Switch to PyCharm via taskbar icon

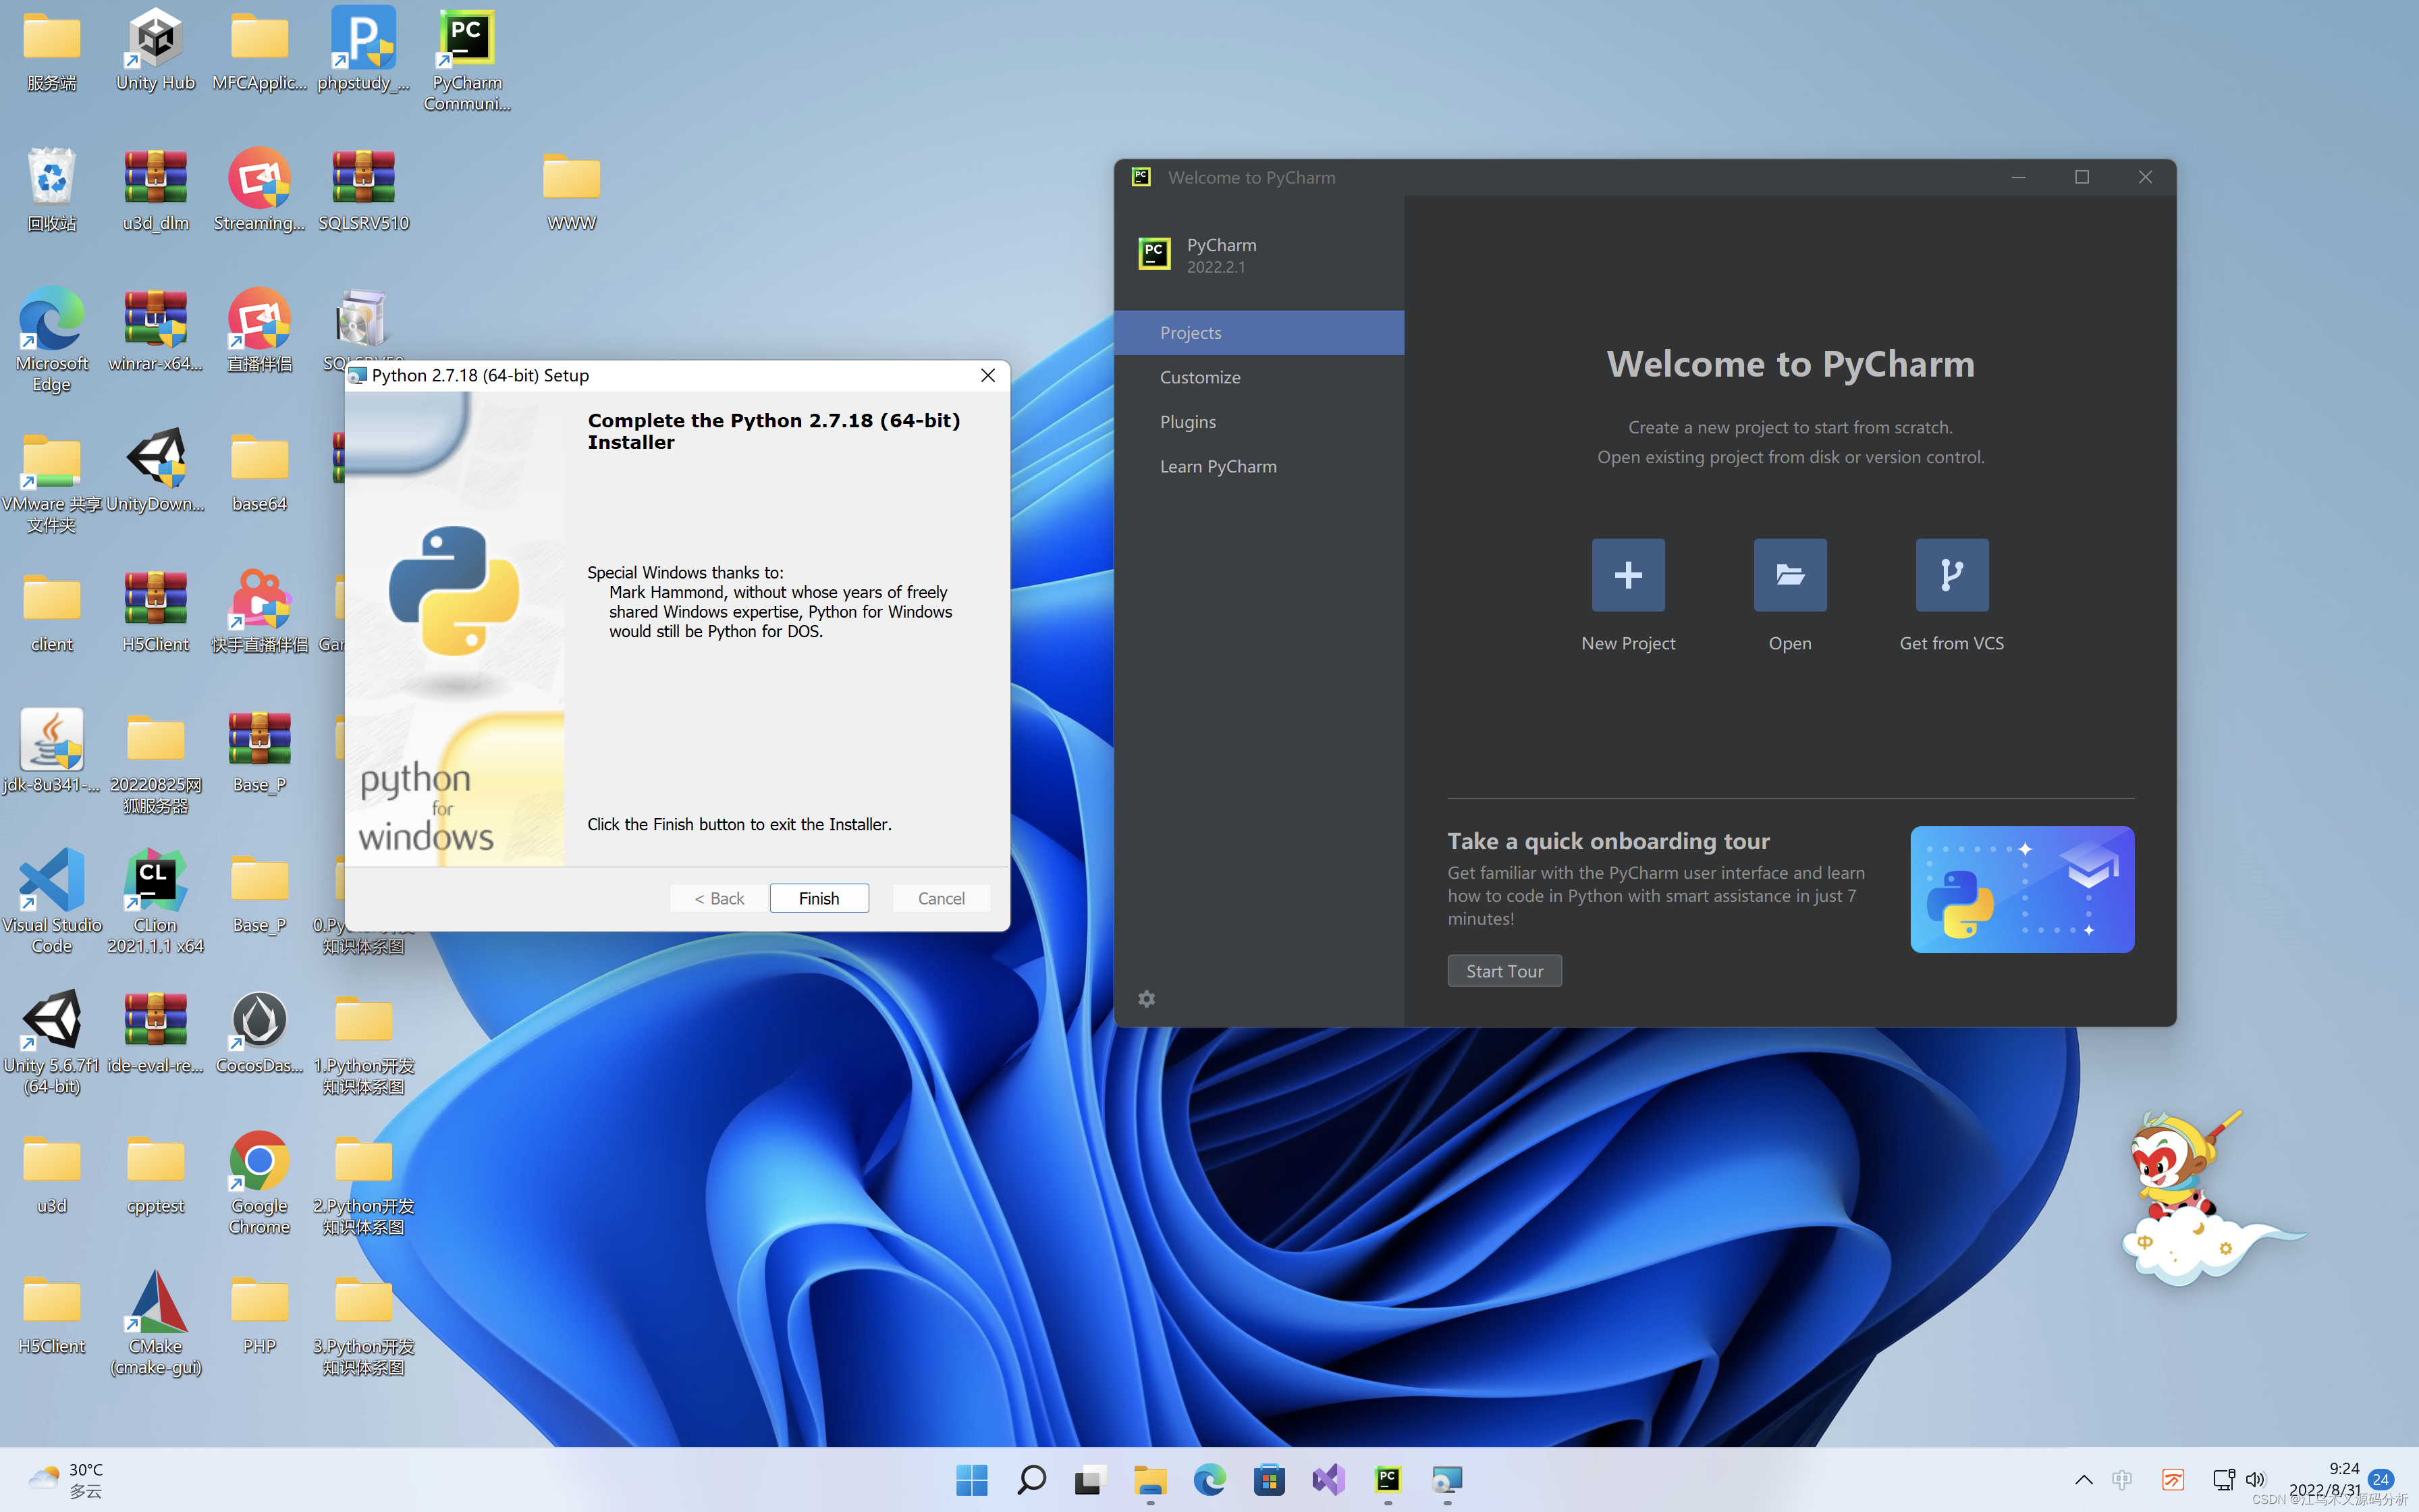(1388, 1479)
